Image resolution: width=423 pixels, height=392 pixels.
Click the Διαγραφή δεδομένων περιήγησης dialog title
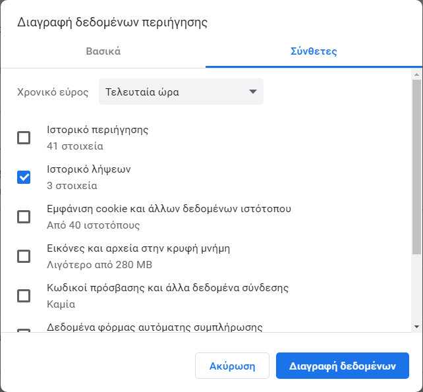tap(112, 22)
